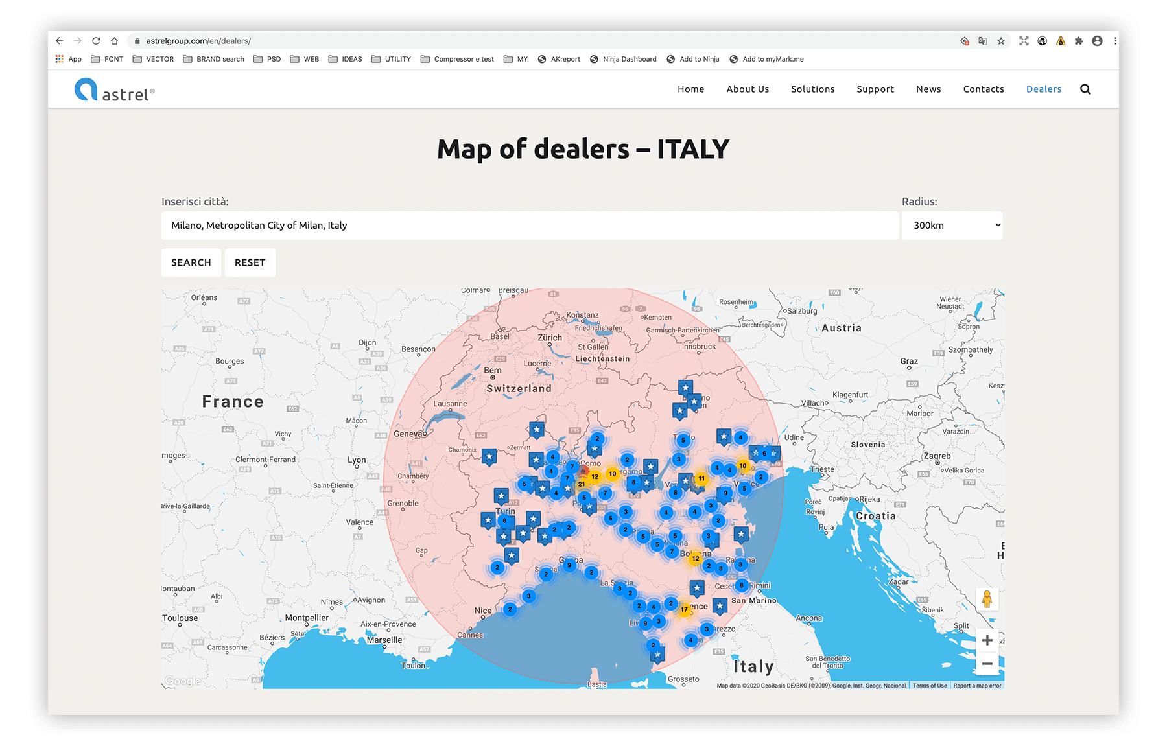The width and height of the screenshot is (1167, 746).
Task: Open Apps shortcut in bookmarks bar
Action: (69, 59)
